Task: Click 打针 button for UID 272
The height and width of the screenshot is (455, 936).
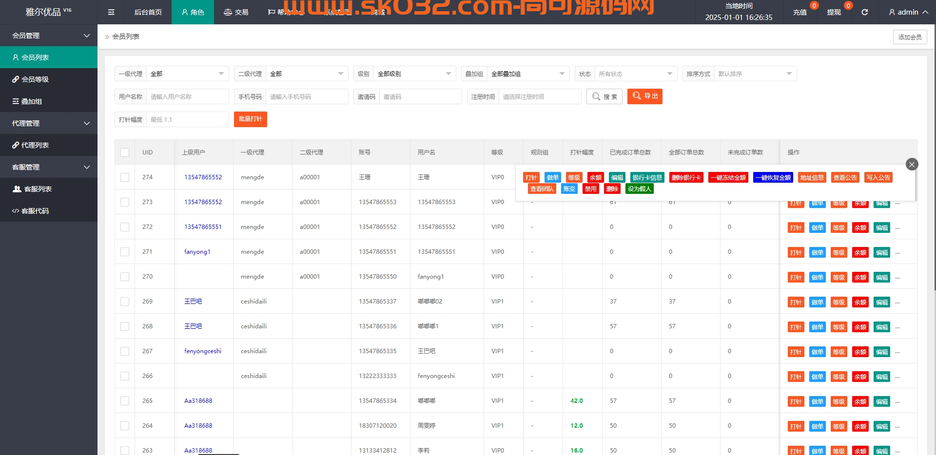Action: 796,227
